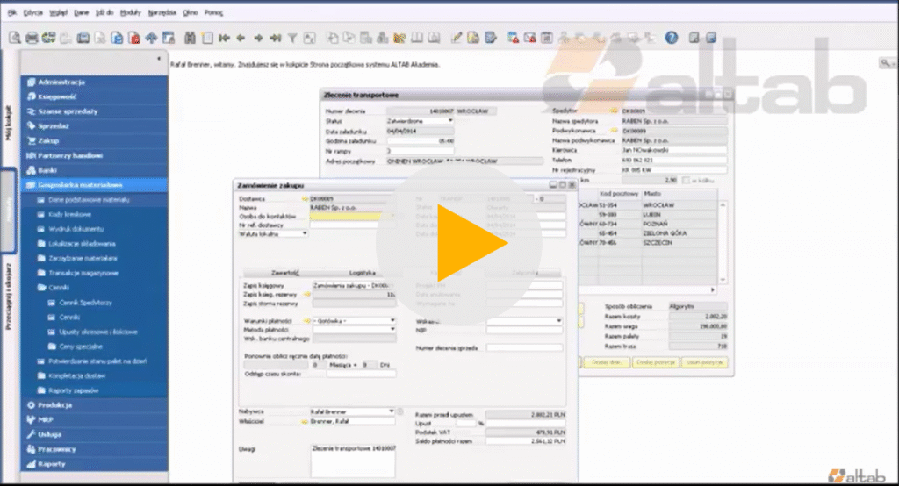The height and width of the screenshot is (486, 899).
Task: Click the Usuń pozycję button
Action: [704, 362]
